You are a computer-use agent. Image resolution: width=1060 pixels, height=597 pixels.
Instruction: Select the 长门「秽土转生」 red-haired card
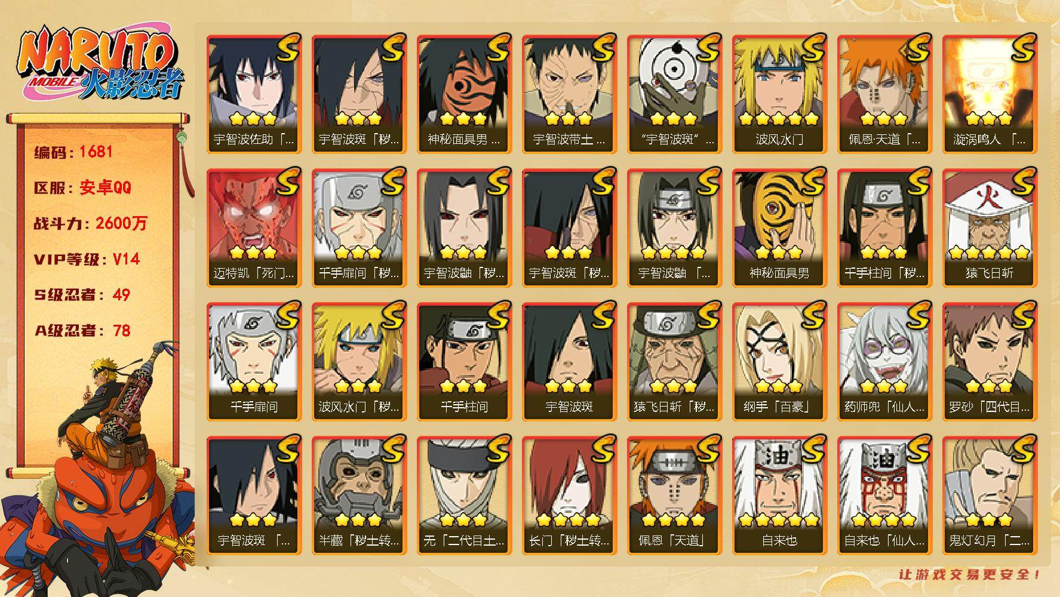pos(569,496)
